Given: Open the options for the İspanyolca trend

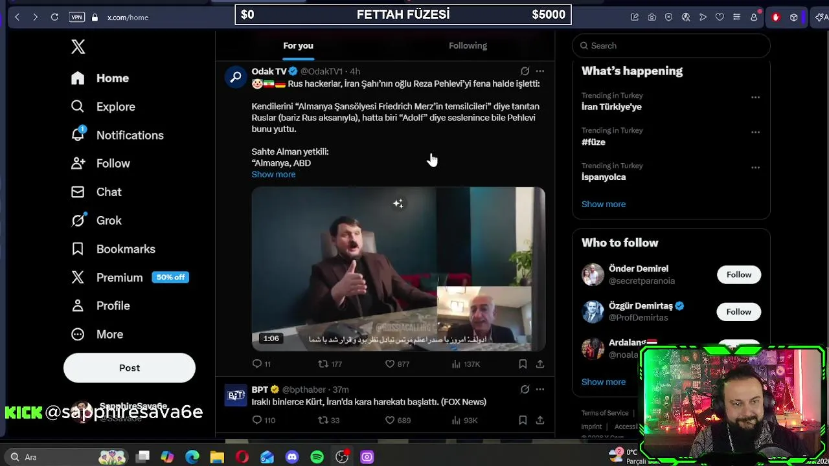Looking at the screenshot, I should tap(755, 167).
